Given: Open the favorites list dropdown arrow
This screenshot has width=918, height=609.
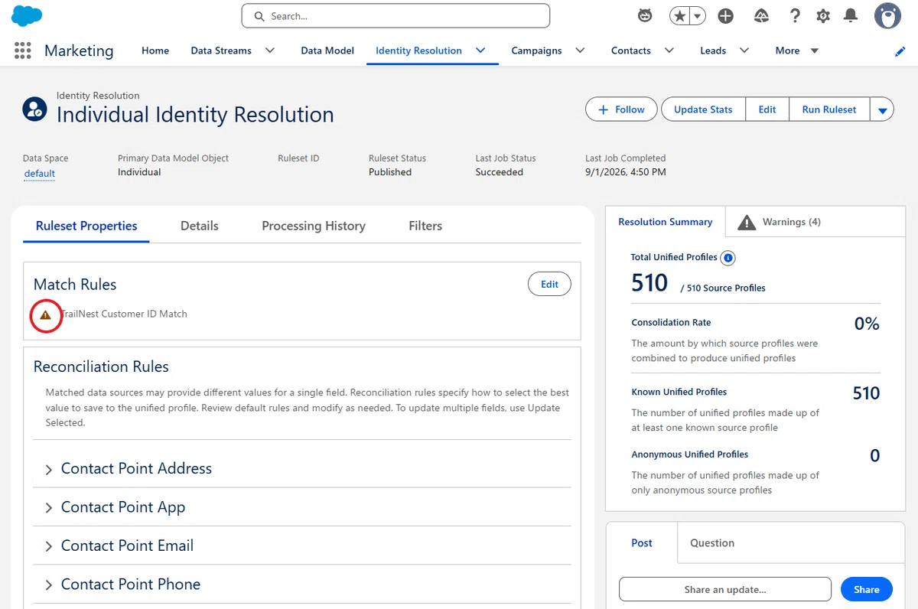Looking at the screenshot, I should point(697,16).
